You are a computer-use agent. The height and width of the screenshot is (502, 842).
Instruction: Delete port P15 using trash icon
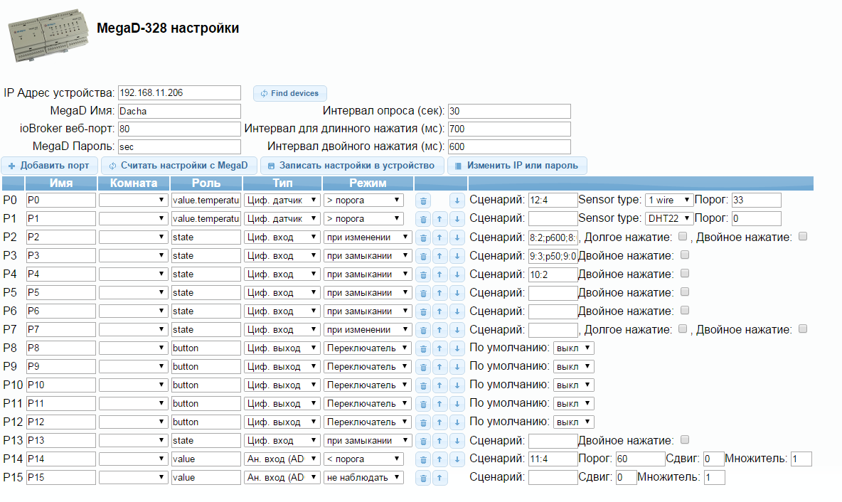[423, 478]
